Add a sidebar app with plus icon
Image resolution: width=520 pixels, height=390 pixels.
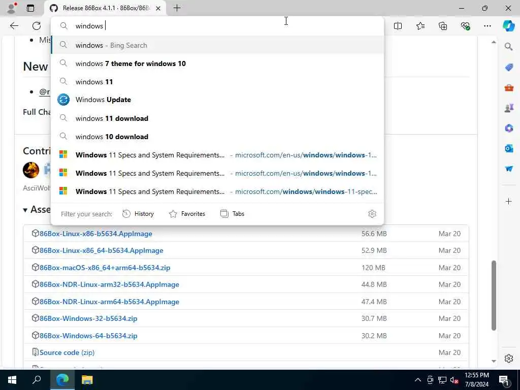509,201
